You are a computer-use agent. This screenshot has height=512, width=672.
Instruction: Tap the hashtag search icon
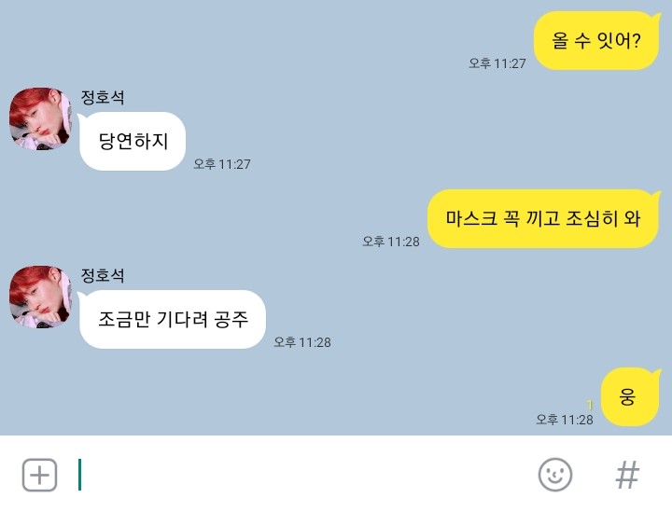(627, 475)
